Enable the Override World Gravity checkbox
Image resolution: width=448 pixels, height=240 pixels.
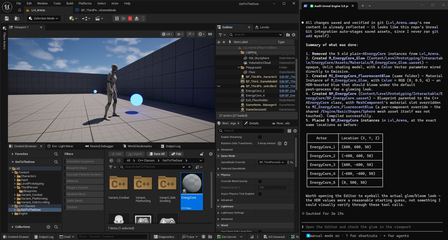coord(260,181)
